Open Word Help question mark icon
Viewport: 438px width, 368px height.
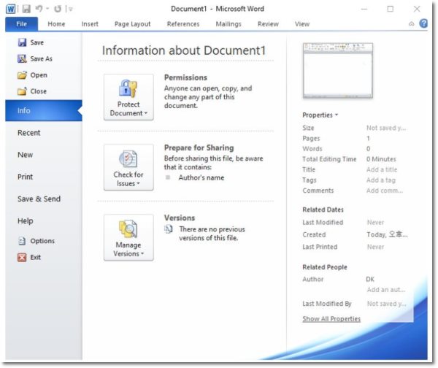pos(423,23)
